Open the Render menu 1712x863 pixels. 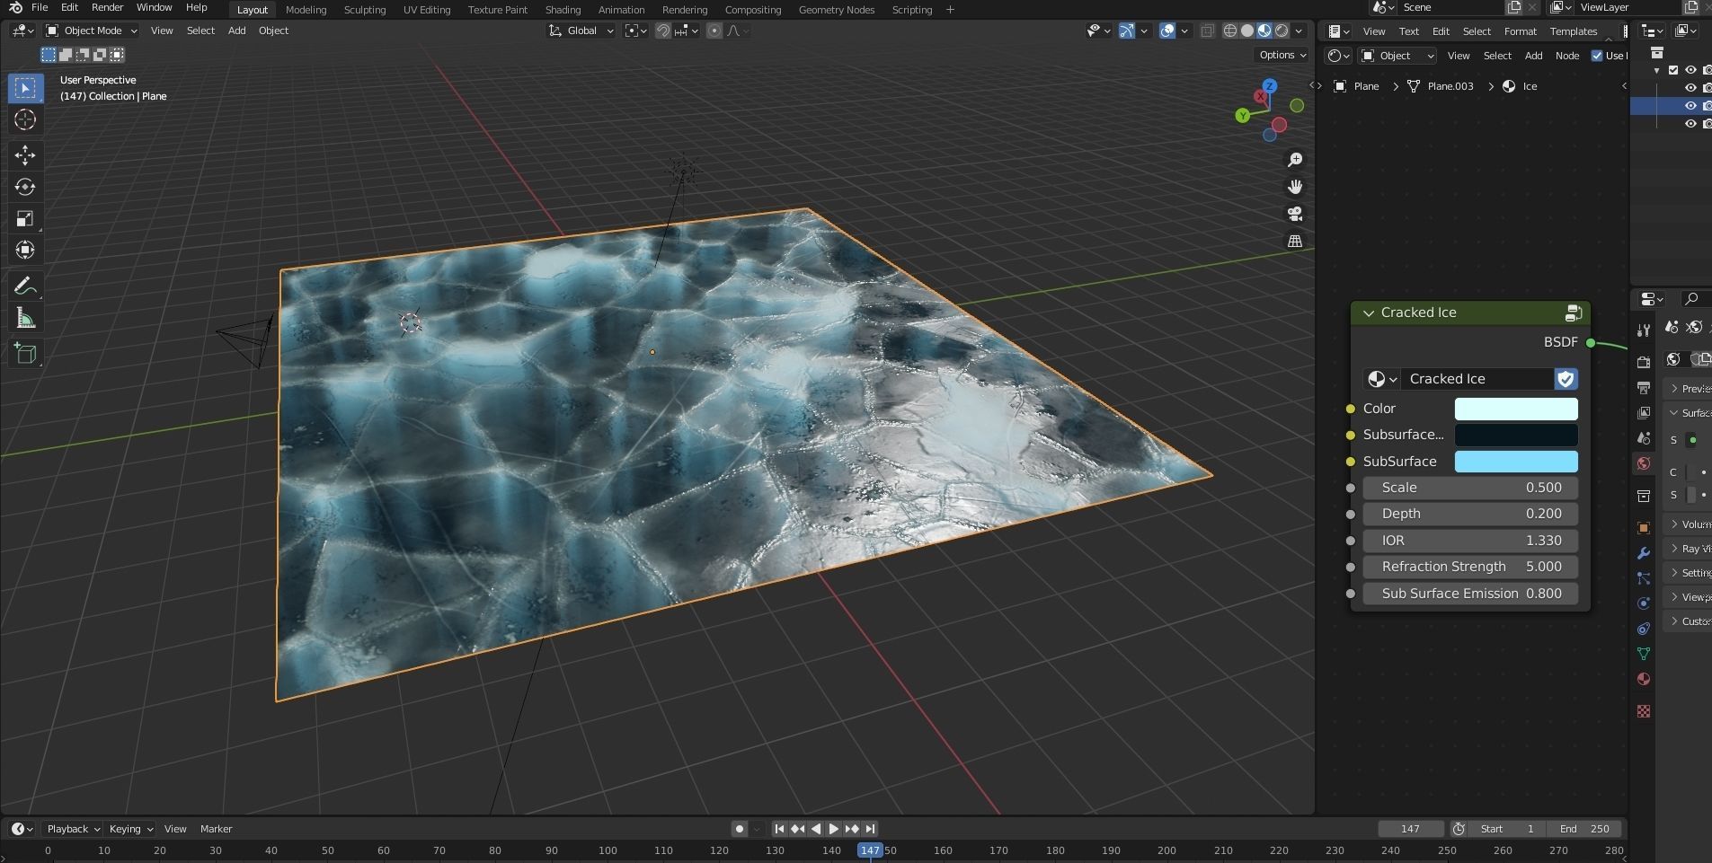point(107,7)
